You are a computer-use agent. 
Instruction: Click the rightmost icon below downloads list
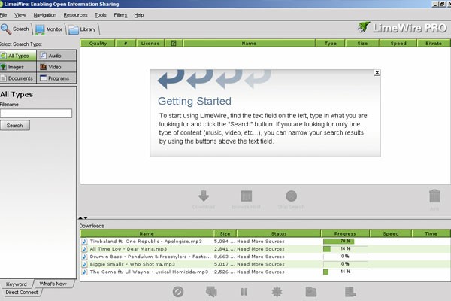tap(350, 292)
